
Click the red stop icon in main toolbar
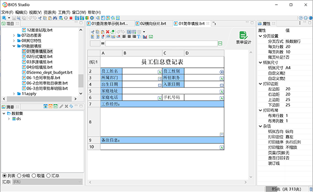click(71, 18)
